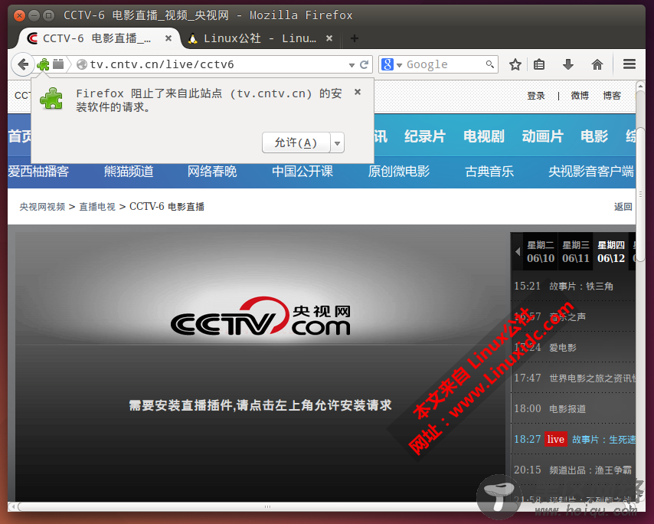Click the 央视影音客户端 link
Screen dimensions: 654x524
point(591,172)
